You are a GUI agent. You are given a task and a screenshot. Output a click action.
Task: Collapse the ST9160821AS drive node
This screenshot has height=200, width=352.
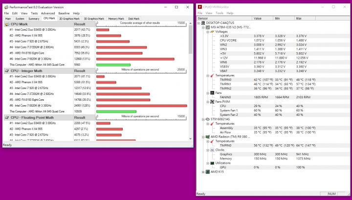pos(203,119)
